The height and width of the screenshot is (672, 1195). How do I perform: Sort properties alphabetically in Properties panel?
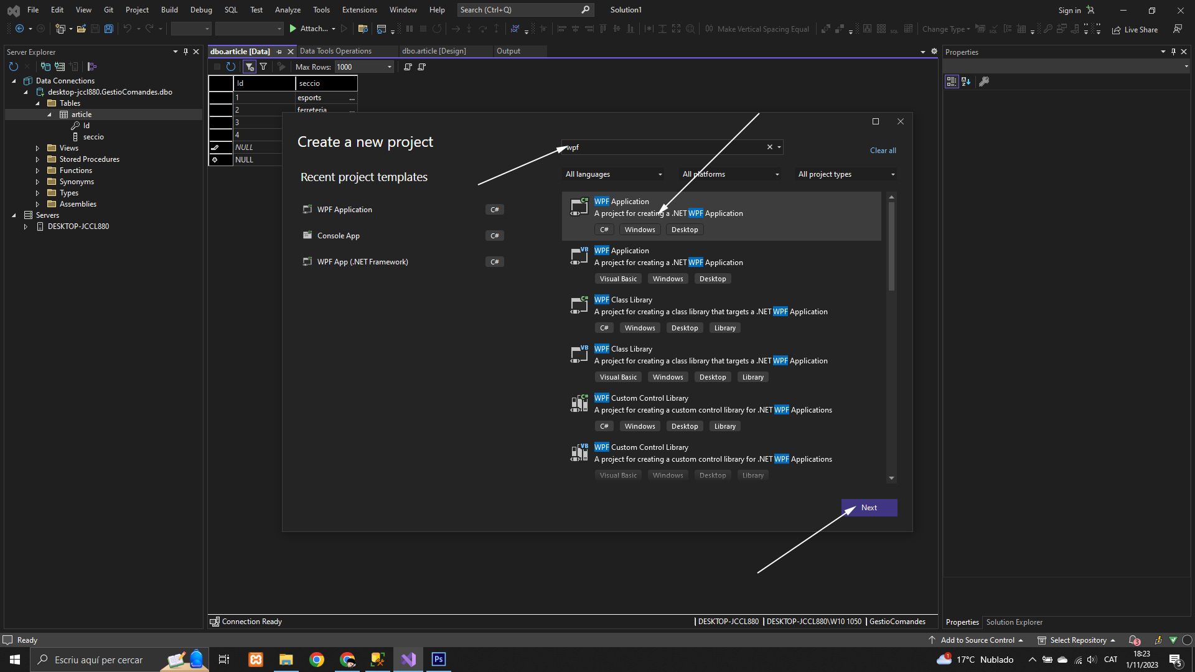[x=966, y=82]
